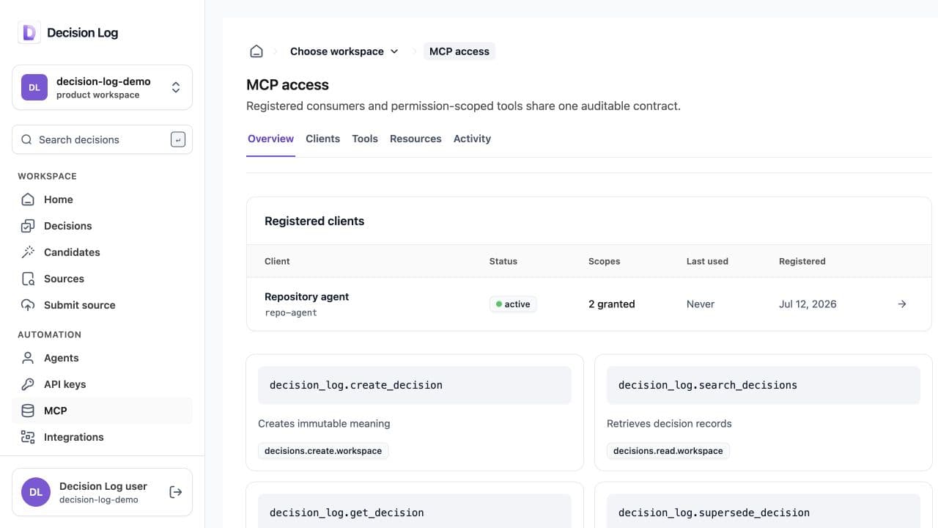Click the enter key hint icon

[177, 139]
